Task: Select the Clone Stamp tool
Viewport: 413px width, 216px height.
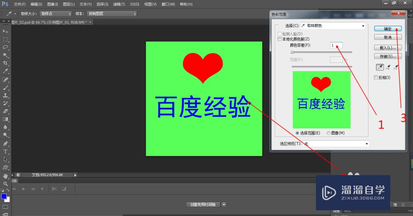Action: (x=5, y=95)
